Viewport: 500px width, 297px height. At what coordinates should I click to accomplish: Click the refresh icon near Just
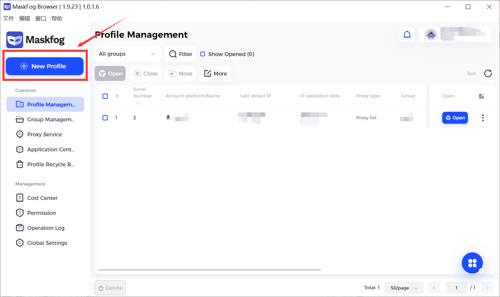(x=488, y=73)
